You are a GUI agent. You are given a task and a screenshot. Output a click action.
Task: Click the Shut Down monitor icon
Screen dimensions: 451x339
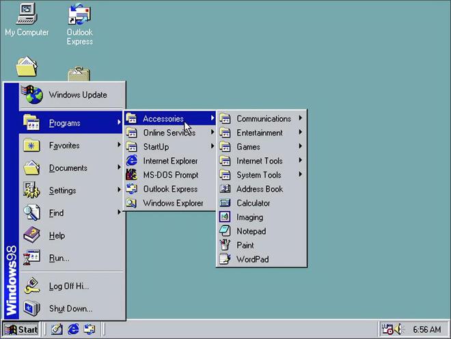tap(31, 308)
